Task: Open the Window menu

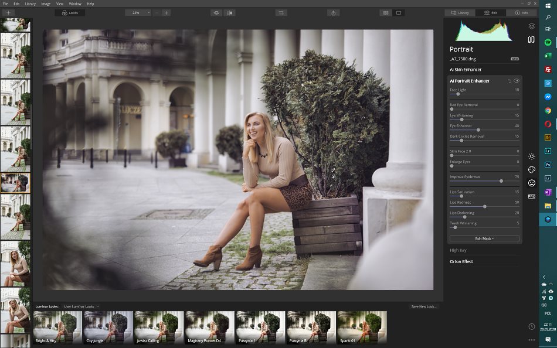Action: point(75,4)
